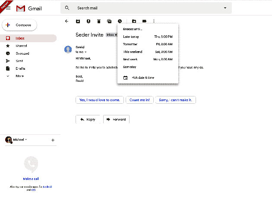
Task: Open the Labels icon in toolbar
Action: 144,21
